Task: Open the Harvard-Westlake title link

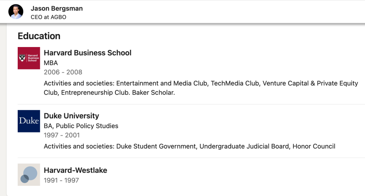Action: [76, 170]
